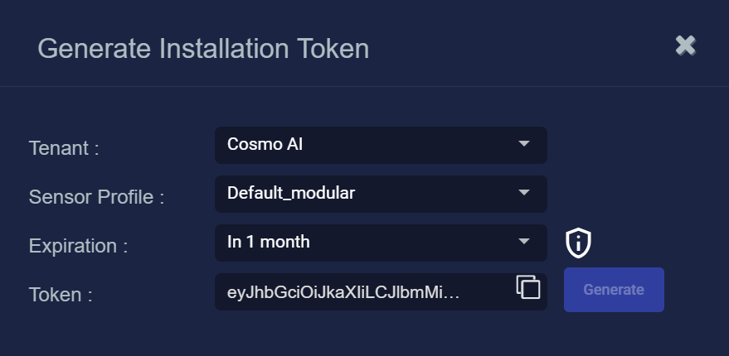Screen dimensions: 729x356
Task: Open the tenant selector showing Cosmo AI
Action: tap(381, 145)
